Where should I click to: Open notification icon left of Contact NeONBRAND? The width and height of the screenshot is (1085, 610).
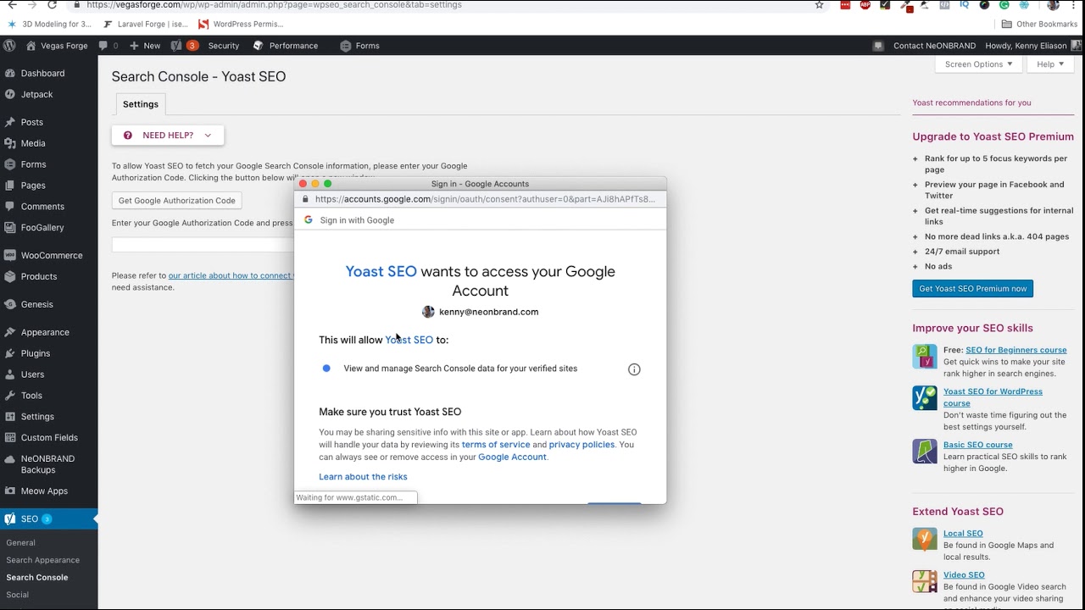[878, 46]
